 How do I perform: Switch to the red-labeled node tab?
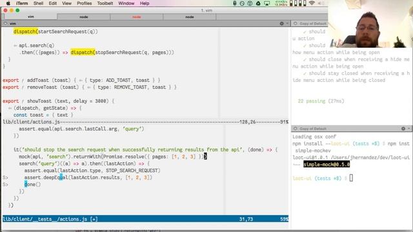[136, 17]
